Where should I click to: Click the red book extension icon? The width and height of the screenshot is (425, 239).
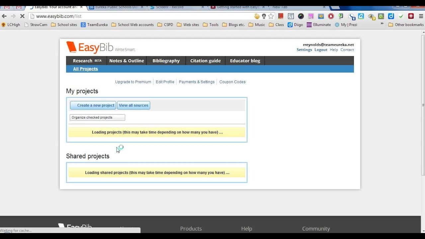click(x=281, y=16)
